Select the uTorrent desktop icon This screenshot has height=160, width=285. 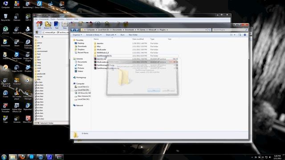(5, 30)
